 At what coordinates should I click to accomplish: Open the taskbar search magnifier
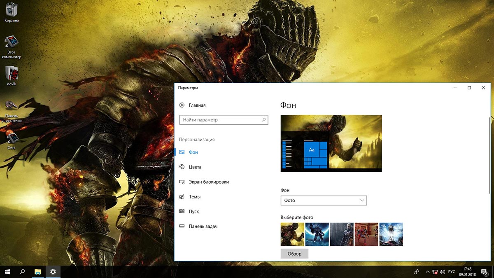tap(23, 272)
